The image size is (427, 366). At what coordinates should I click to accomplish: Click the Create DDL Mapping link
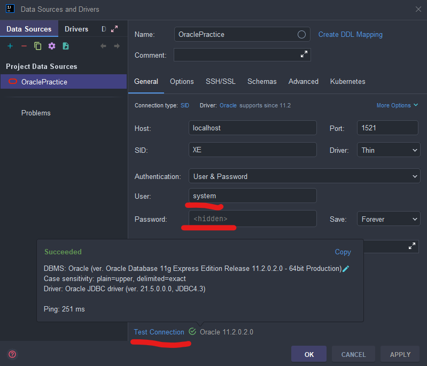click(x=351, y=35)
